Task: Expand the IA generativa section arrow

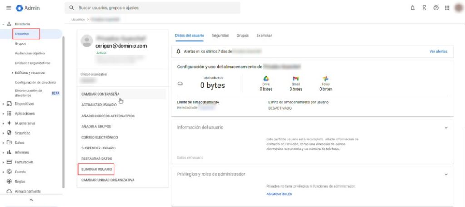Action: coord(3,123)
